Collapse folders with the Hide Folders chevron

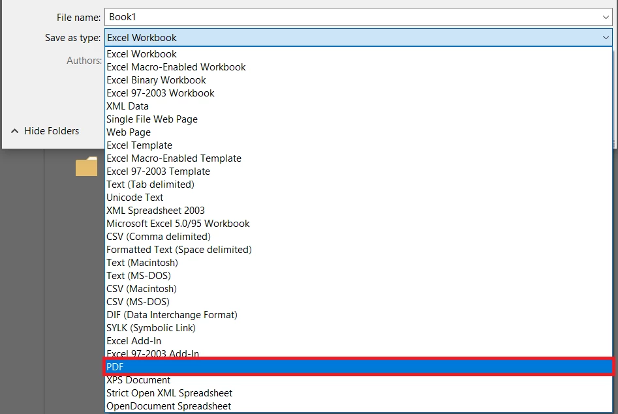point(14,131)
